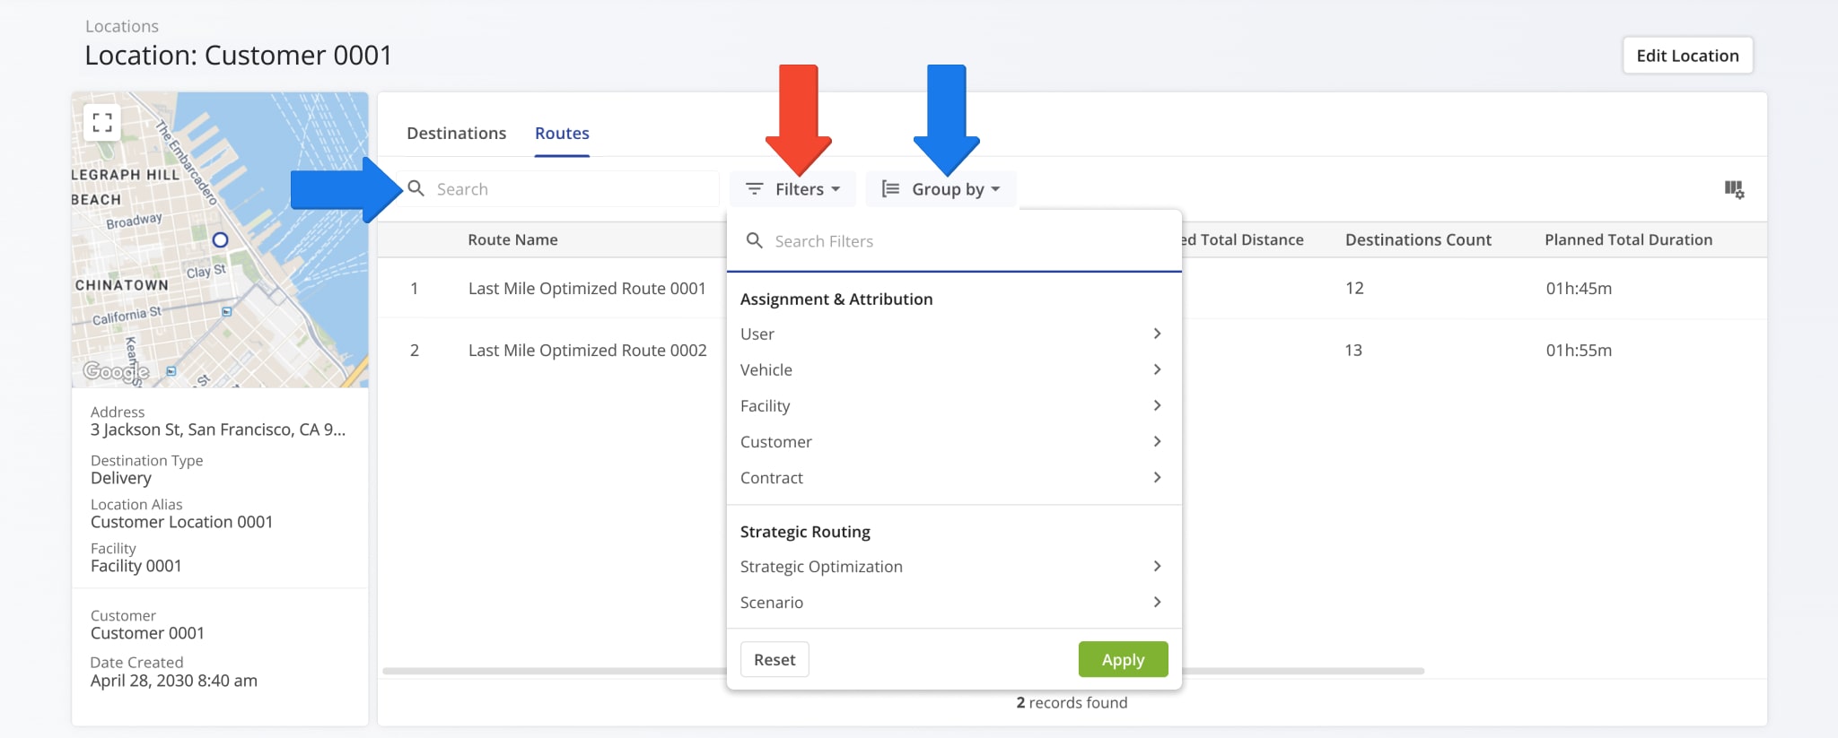Click Customer Location 0001 alias
The height and width of the screenshot is (738, 1838).
click(181, 522)
